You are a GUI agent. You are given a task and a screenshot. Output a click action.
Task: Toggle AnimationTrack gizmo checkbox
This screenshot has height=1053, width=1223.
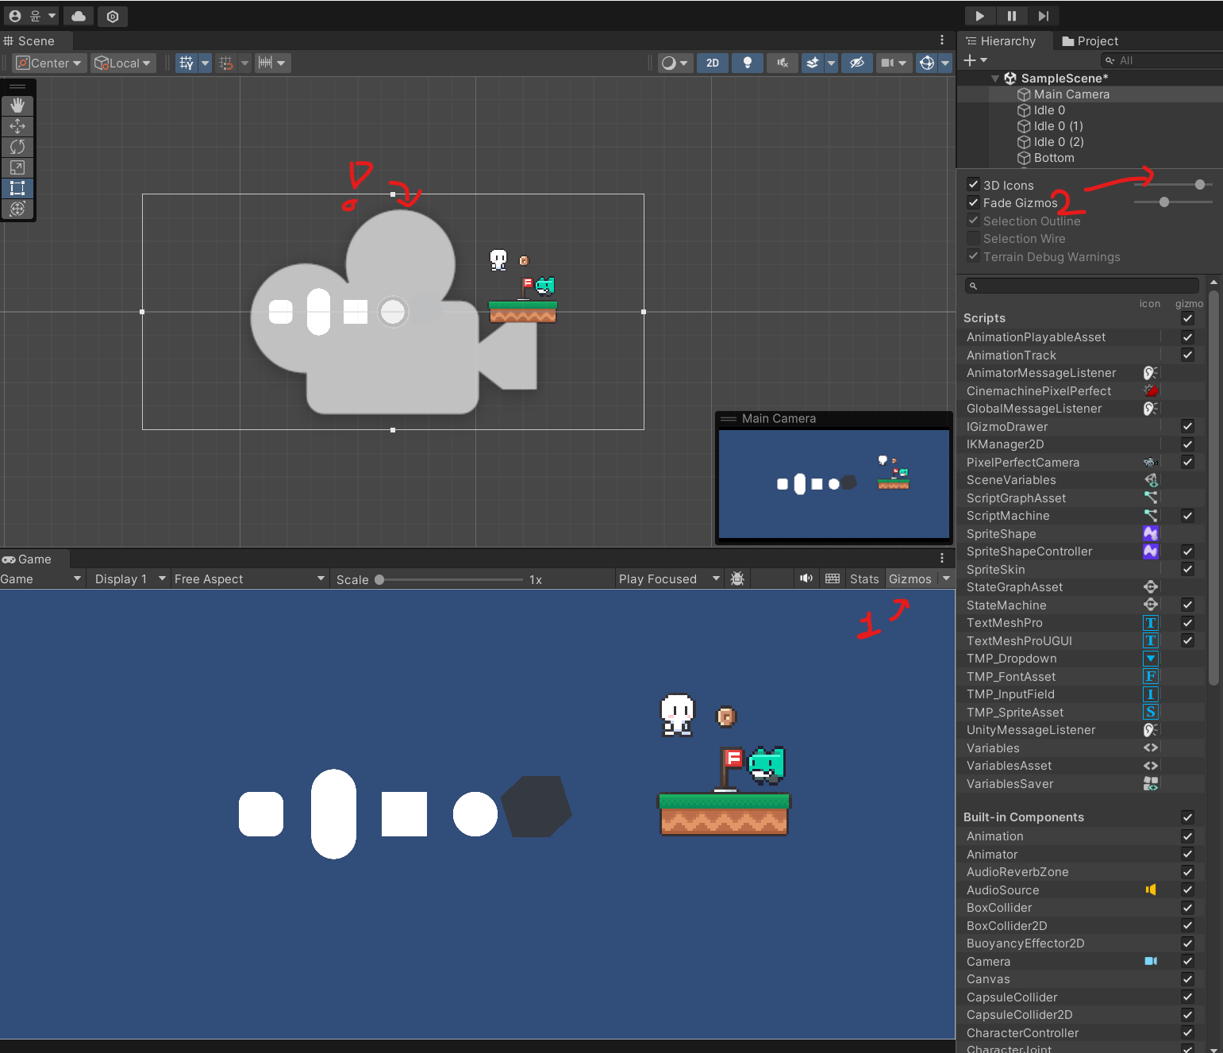[1187, 355]
